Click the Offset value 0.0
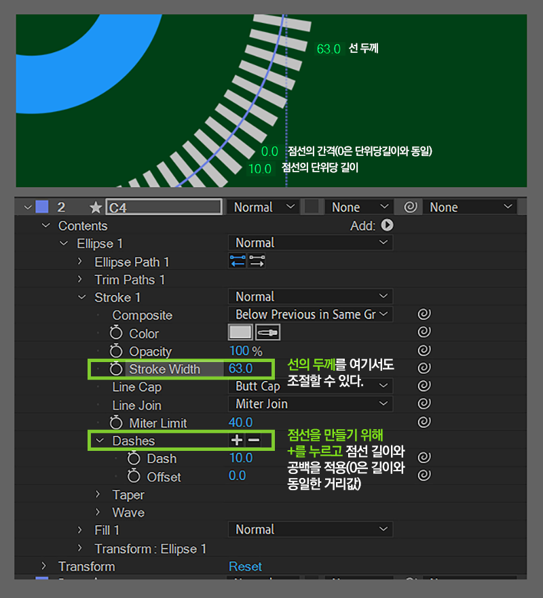The image size is (543, 598). [x=237, y=475]
